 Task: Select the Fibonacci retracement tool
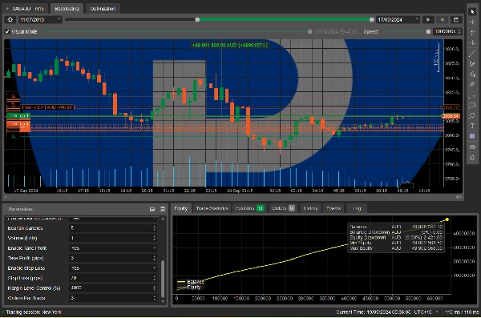472,95
